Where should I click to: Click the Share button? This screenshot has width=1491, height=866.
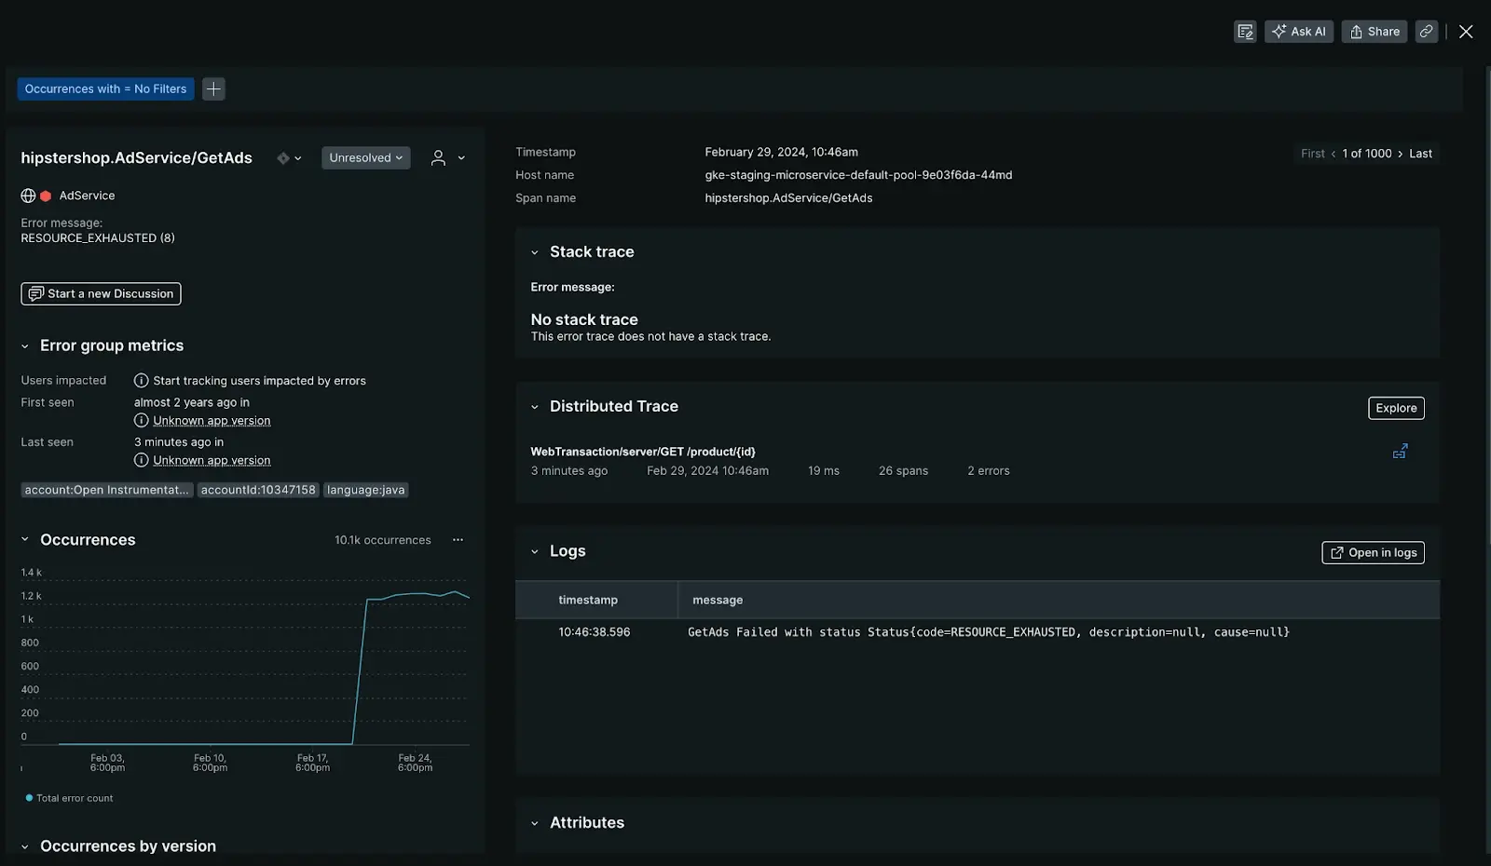[x=1374, y=32]
